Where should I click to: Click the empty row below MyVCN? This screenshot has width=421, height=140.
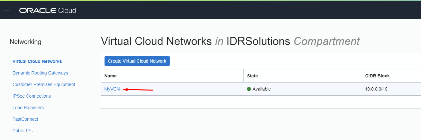[261, 102]
